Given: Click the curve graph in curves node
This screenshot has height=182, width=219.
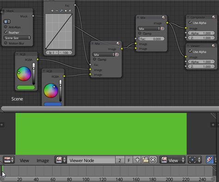Looking at the screenshot, I should 59,31.
